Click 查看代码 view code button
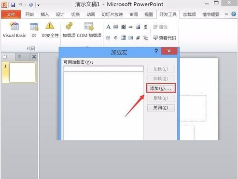238x179 pixels. pos(164,38)
